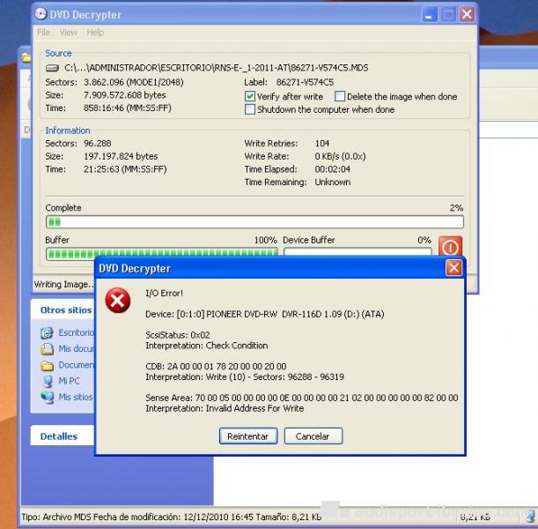Click the Buffer progress bar
Viewport: 538px width, 529px height.
point(161,252)
